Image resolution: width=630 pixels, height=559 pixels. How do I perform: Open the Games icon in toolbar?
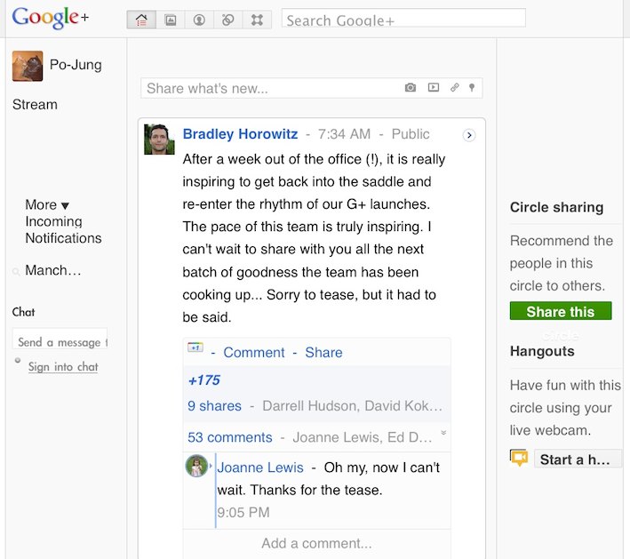point(257,20)
